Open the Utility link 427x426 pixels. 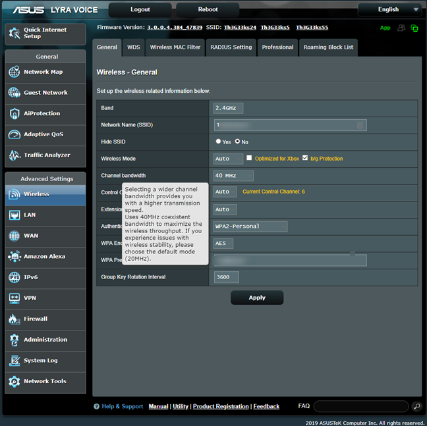click(x=181, y=406)
